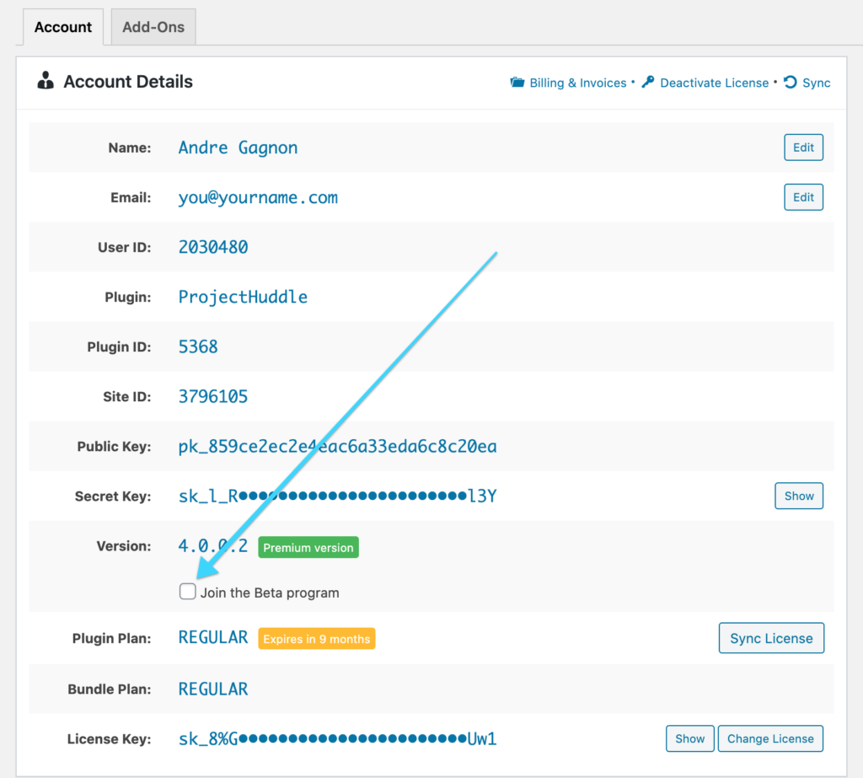The height and width of the screenshot is (778, 863).
Task: Enable the Join the Beta program checkbox
Action: (187, 591)
